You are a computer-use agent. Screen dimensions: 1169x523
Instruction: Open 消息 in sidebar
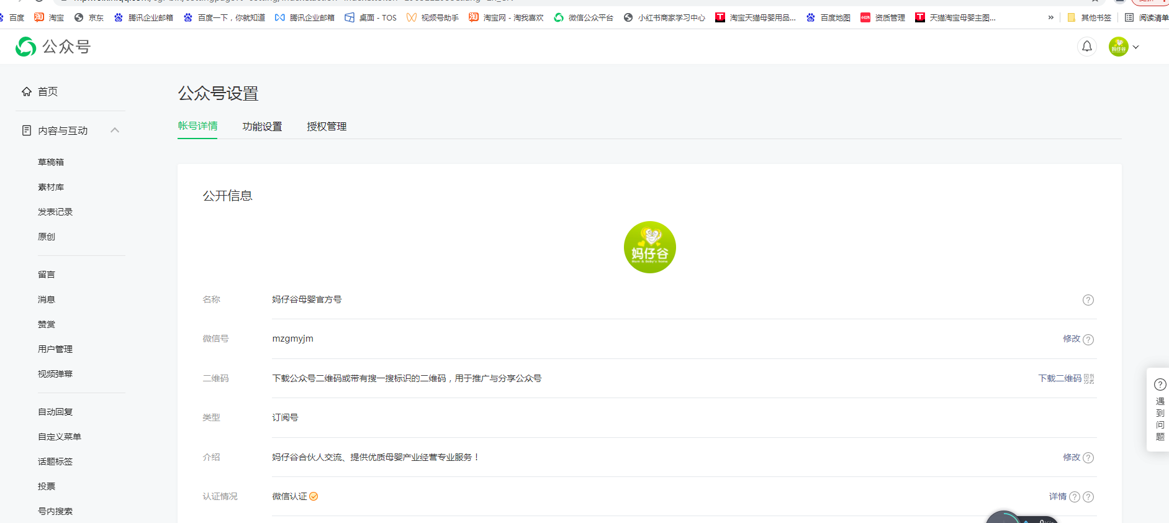pyautogui.click(x=47, y=299)
